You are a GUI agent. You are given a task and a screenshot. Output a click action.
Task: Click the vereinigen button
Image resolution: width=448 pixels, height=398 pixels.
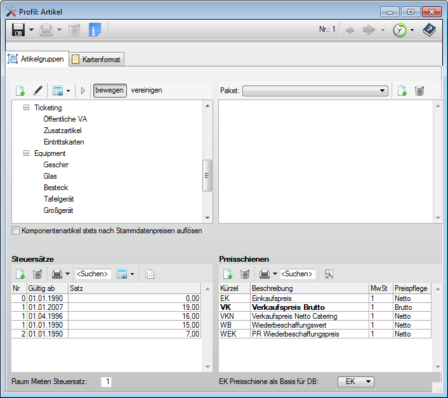pos(147,91)
